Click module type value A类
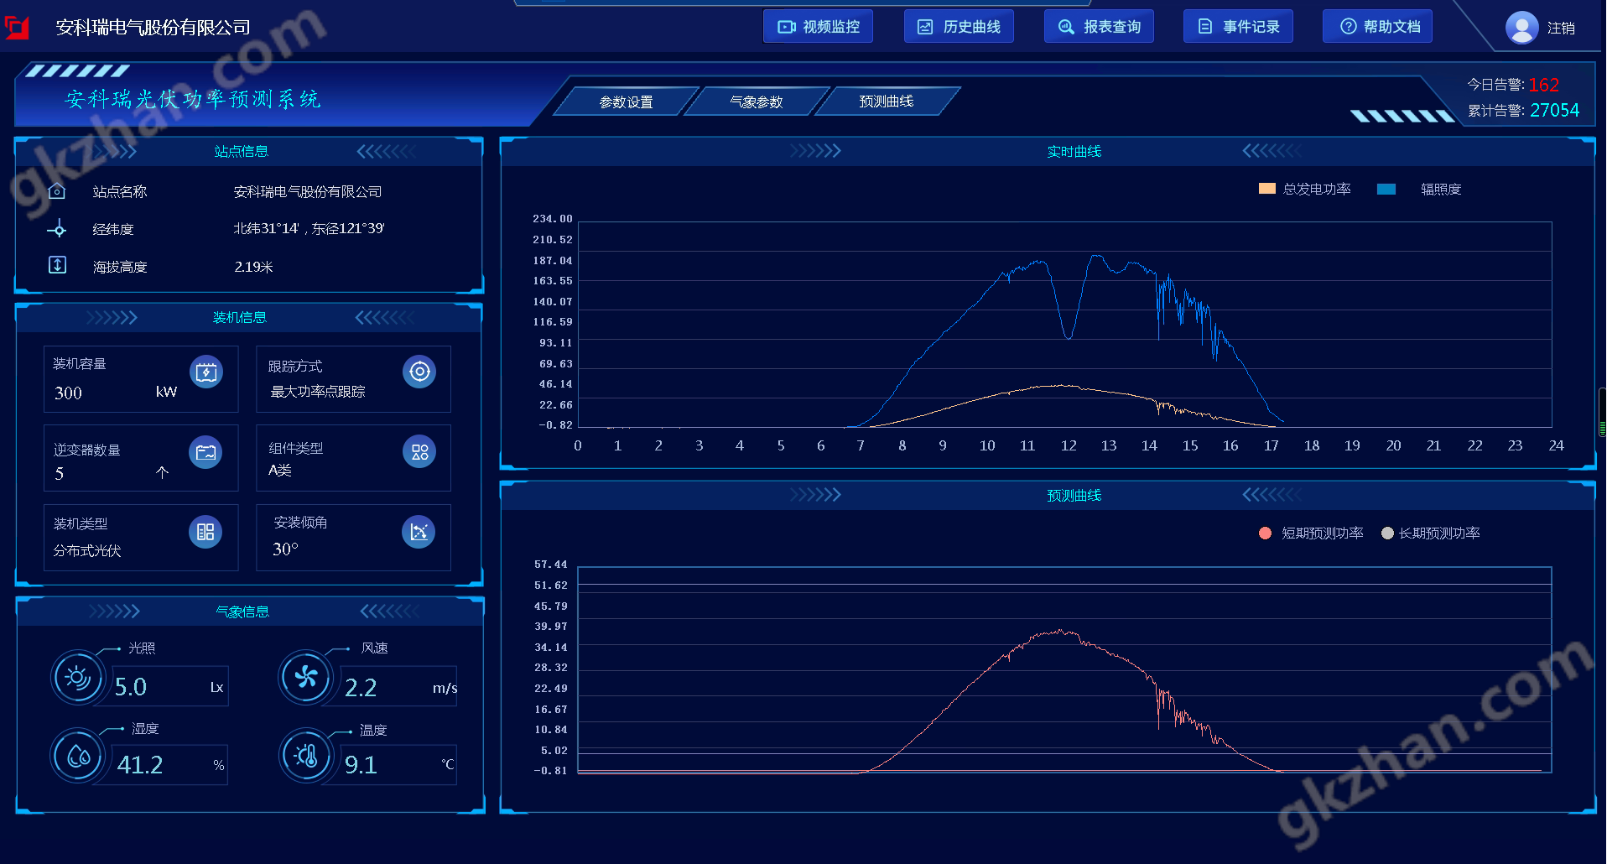 (x=280, y=471)
